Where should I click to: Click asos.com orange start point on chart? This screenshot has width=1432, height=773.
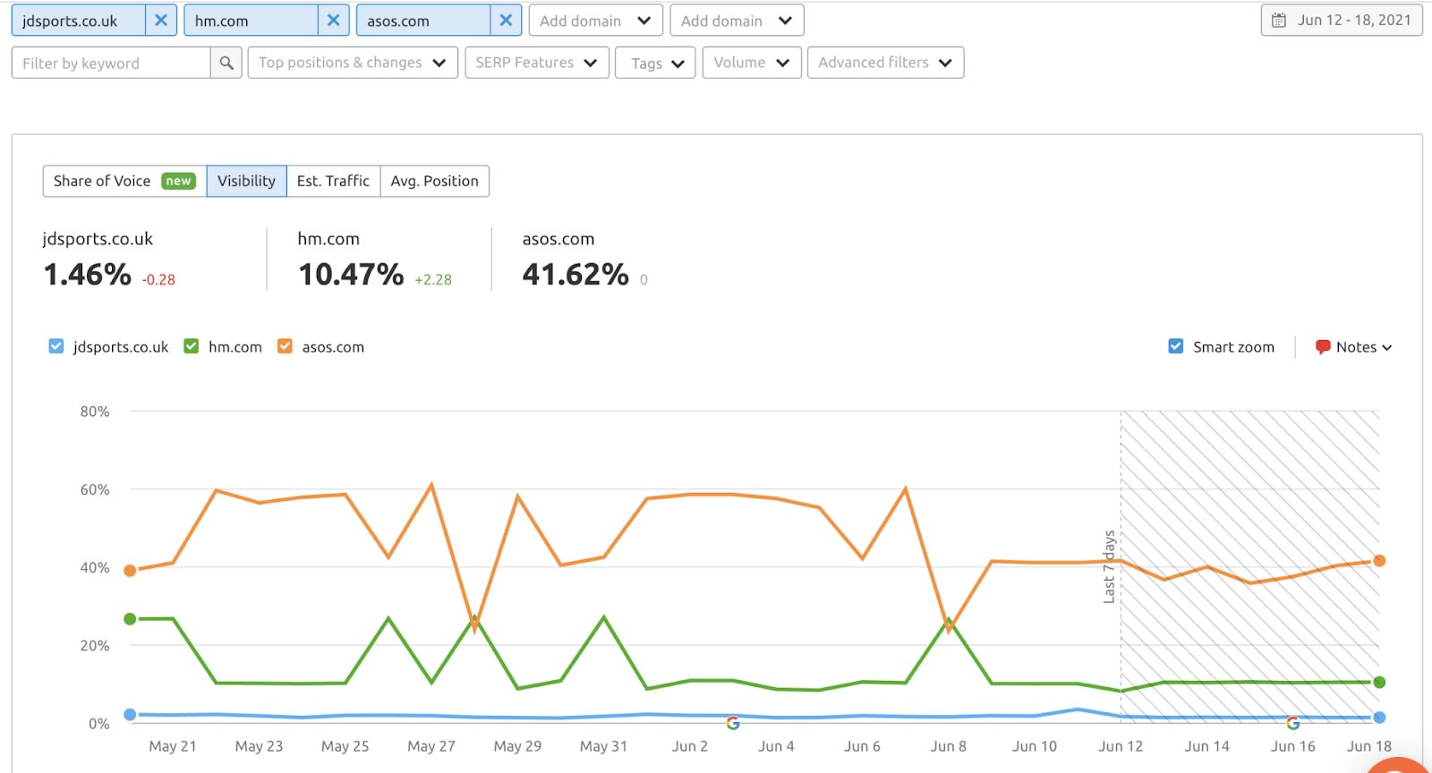click(130, 571)
